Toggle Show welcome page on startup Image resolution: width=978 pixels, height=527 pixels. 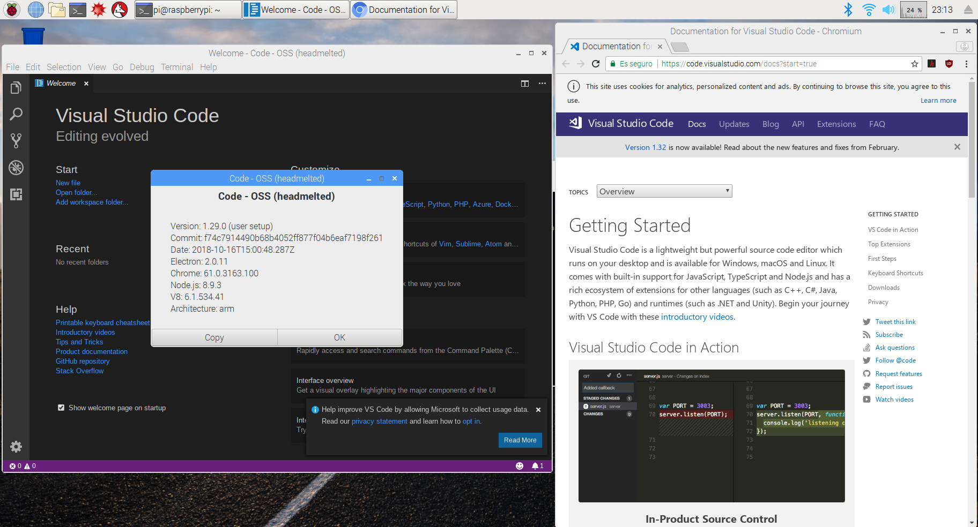61,408
